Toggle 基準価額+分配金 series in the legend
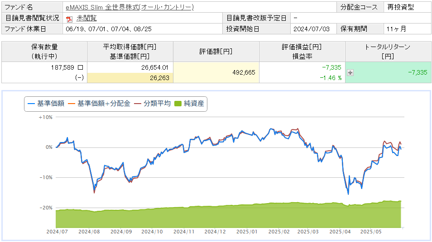 (x=99, y=104)
